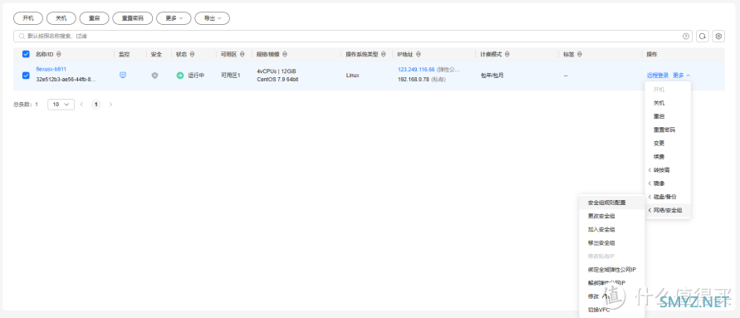This screenshot has height=318, width=740.
Task: Expand 镜像 submenu
Action: click(x=668, y=183)
